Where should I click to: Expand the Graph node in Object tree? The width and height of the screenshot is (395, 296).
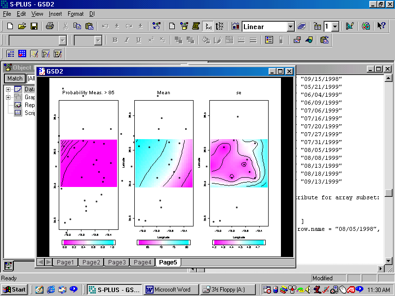[8, 97]
